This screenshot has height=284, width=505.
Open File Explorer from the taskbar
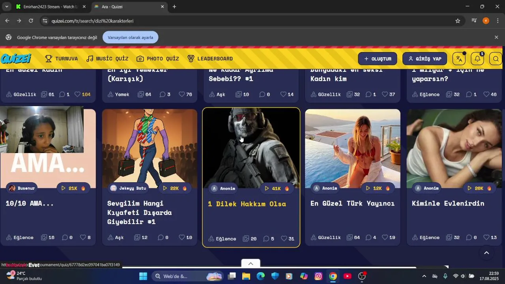click(x=246, y=276)
